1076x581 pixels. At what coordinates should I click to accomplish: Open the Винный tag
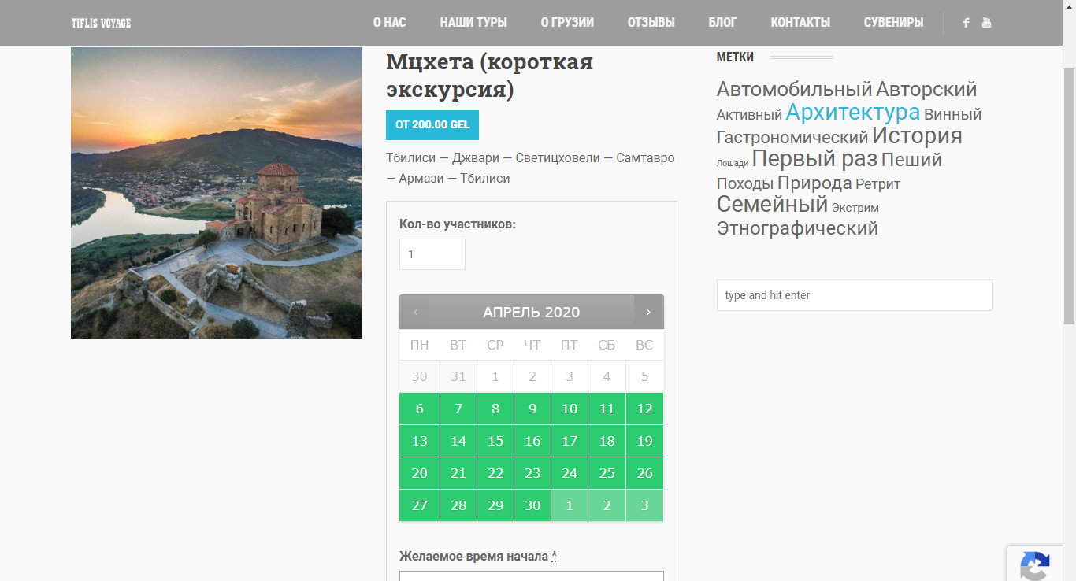click(952, 115)
